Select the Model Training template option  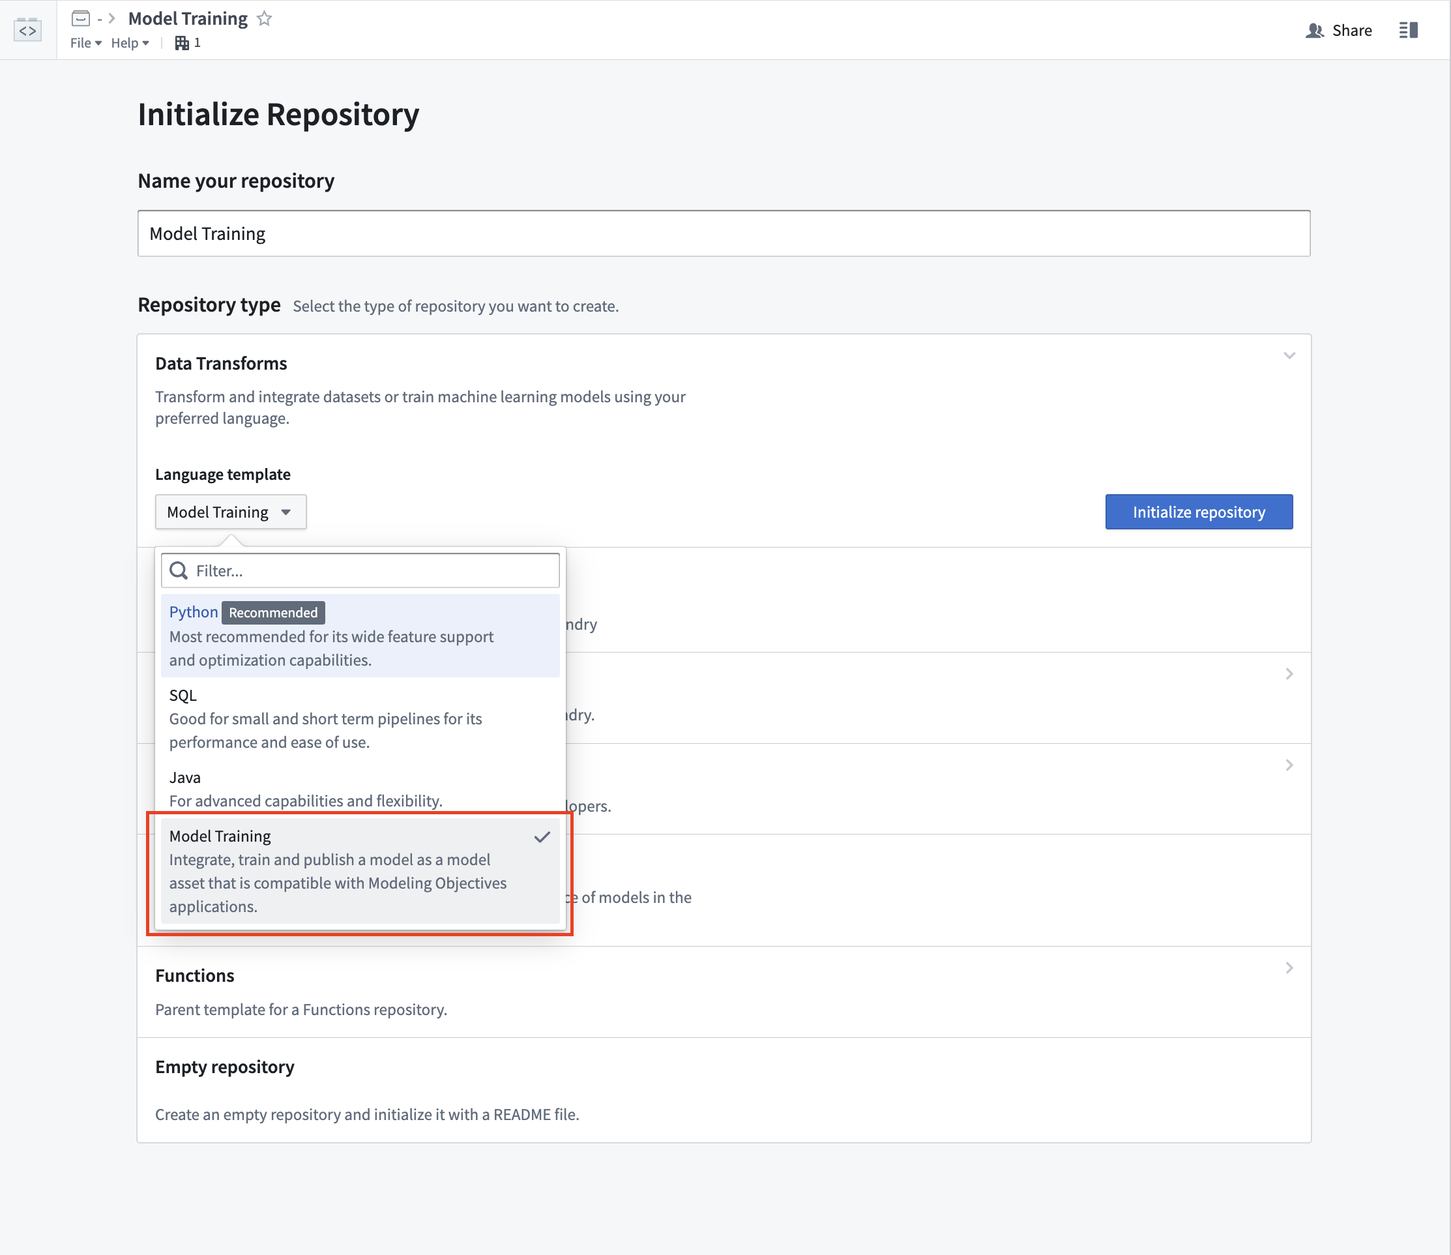tap(360, 870)
